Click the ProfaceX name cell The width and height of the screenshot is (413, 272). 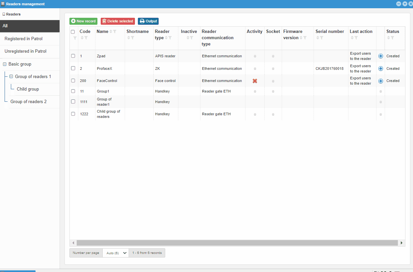coord(104,68)
